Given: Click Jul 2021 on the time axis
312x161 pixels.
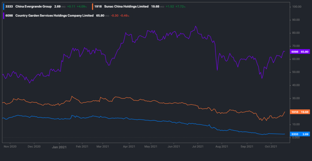Looking at the screenshot, I should (198, 146).
